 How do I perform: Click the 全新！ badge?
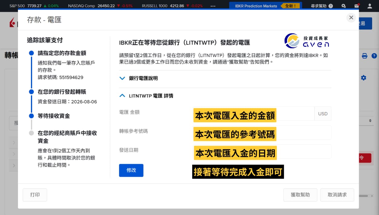290,6
